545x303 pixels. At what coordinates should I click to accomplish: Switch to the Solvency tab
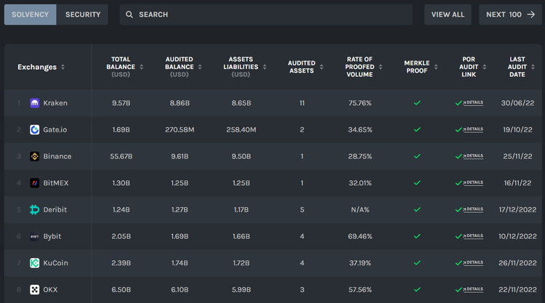31,15
